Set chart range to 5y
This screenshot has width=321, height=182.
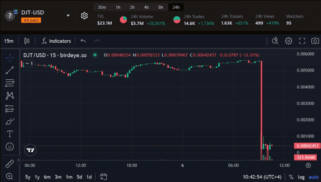coord(28,177)
